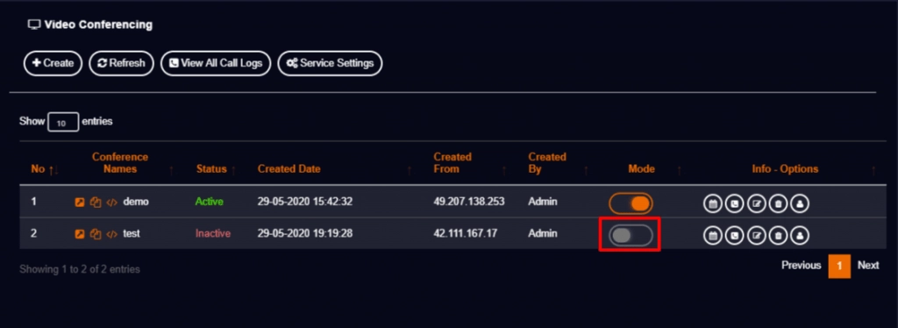This screenshot has height=328, width=898.
Task: Select page 1 in pagination
Action: (839, 267)
